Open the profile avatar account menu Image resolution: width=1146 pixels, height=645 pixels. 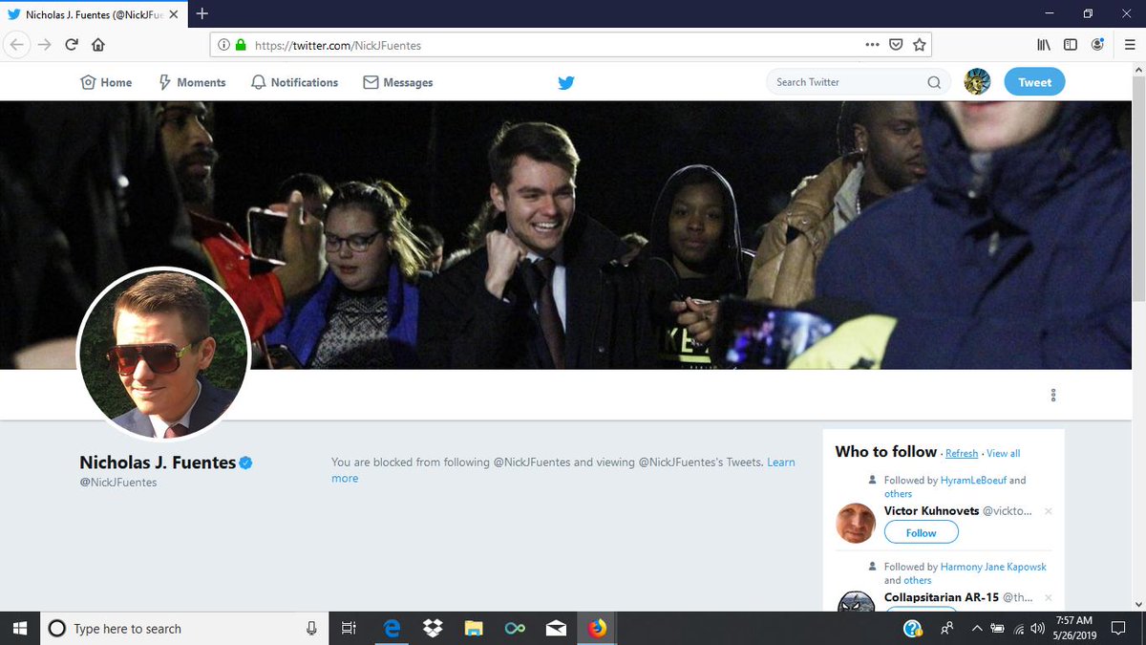coord(978,82)
